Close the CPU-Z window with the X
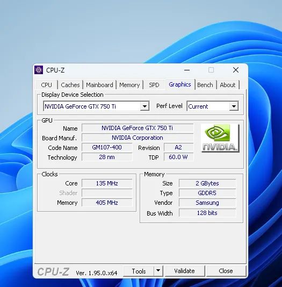The width and height of the screenshot is (282, 287). pyautogui.click(x=236, y=70)
